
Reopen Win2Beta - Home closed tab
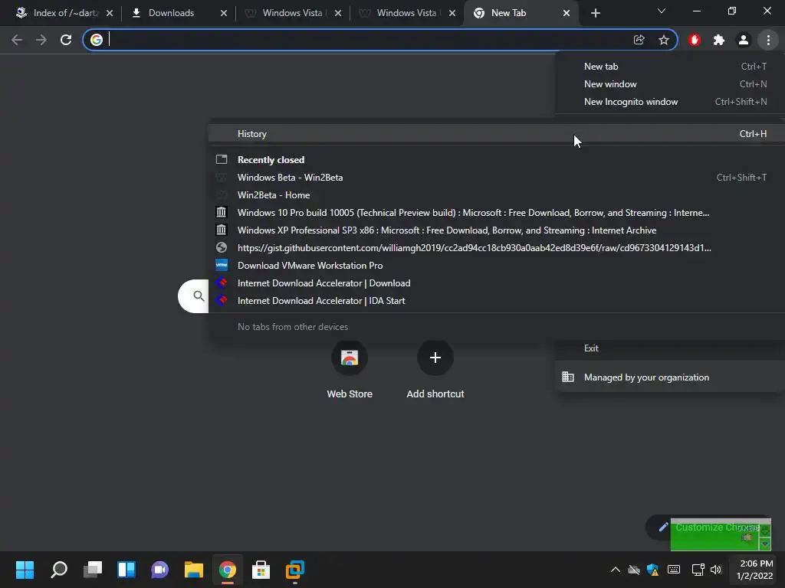tap(497, 195)
